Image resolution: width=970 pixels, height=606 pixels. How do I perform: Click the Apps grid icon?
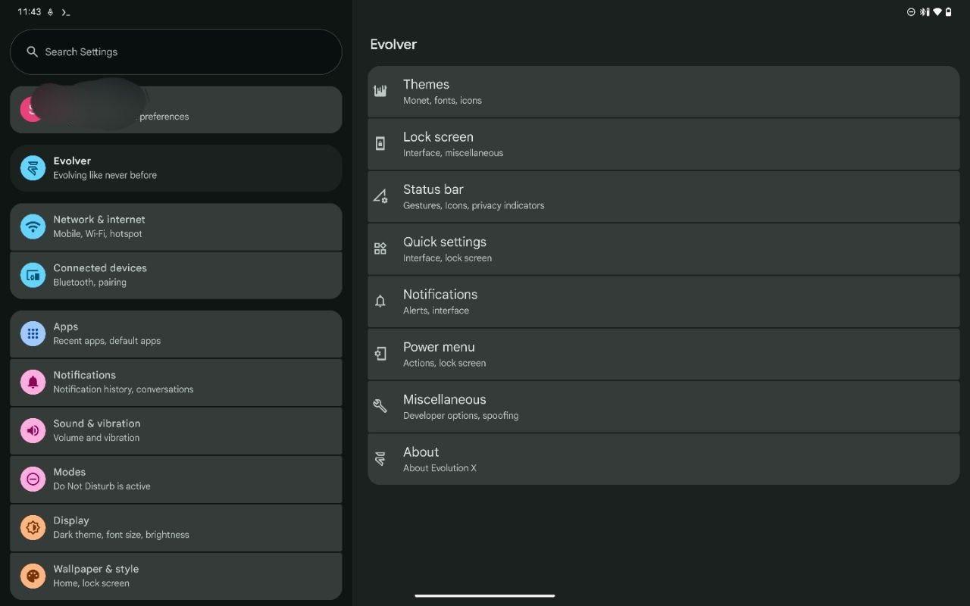[x=33, y=333]
